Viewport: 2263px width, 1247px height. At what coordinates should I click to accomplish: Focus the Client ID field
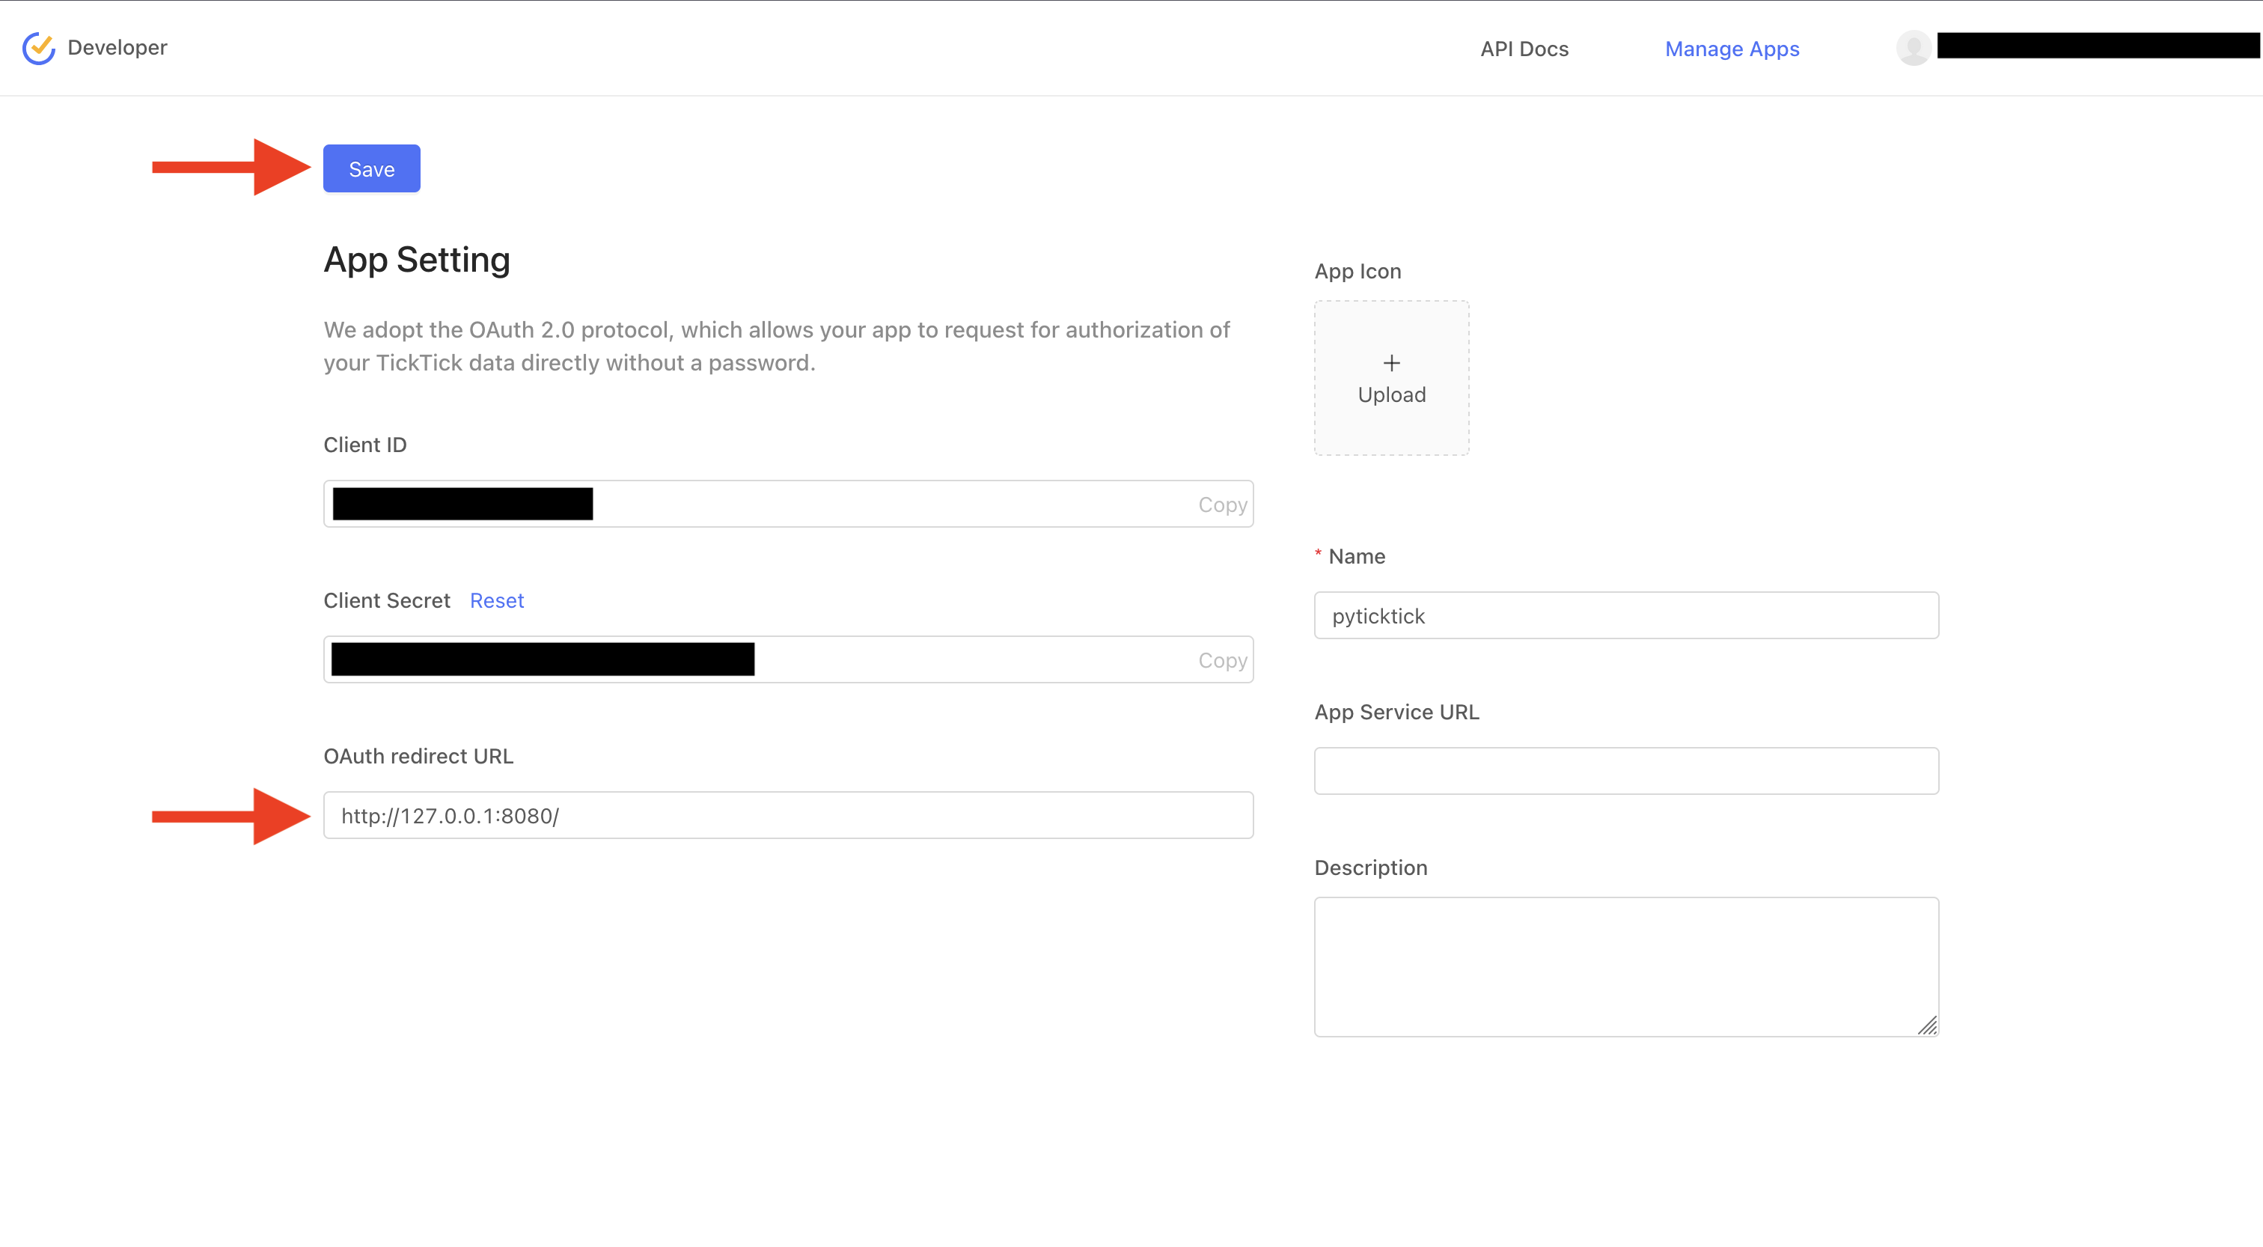(x=788, y=504)
